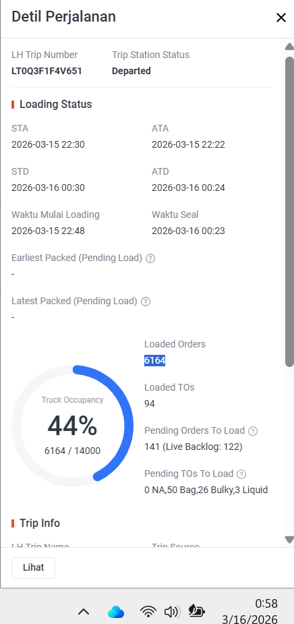Viewport: 294px width, 624px height.
Task: Show tooltip for Pending TOs To Load
Action: [x=241, y=474]
